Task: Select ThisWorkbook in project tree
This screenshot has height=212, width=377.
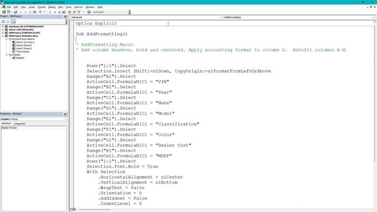Action: [x=21, y=51]
